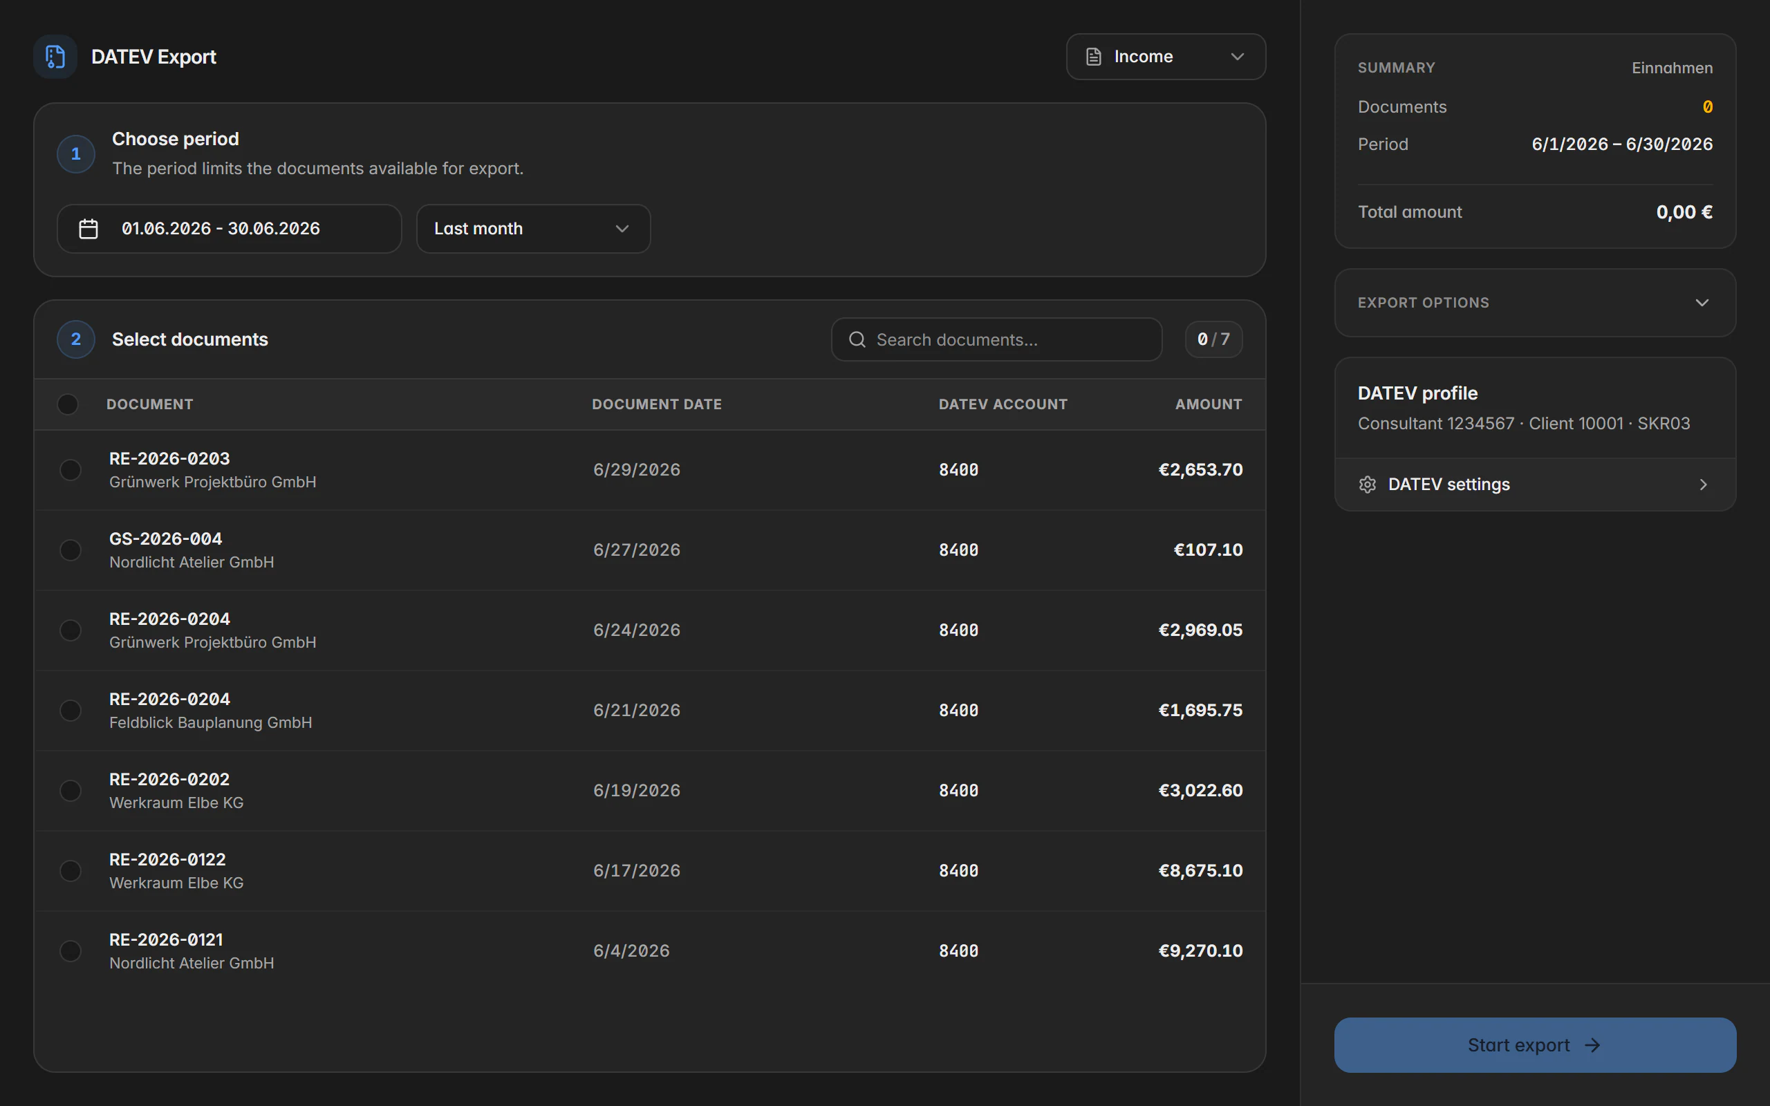Click the Einnahmen label in summary

click(x=1672, y=68)
